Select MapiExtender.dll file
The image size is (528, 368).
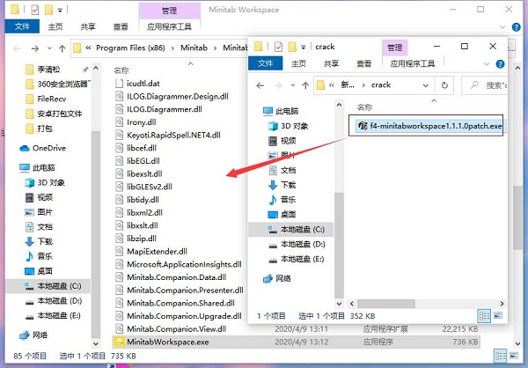[x=150, y=252]
